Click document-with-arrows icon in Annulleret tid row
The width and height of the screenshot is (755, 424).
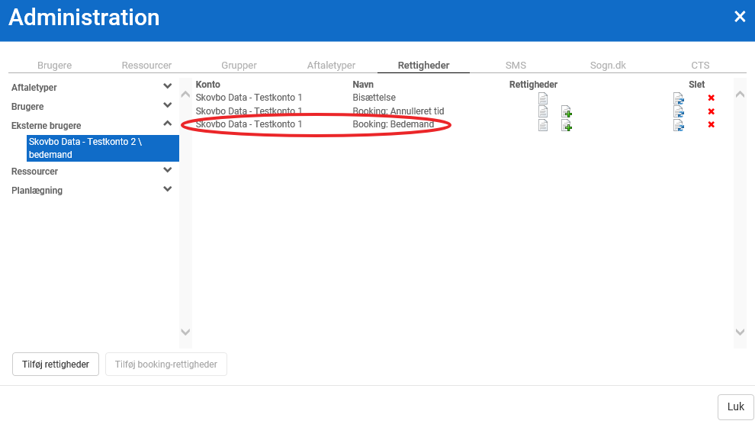coord(679,111)
